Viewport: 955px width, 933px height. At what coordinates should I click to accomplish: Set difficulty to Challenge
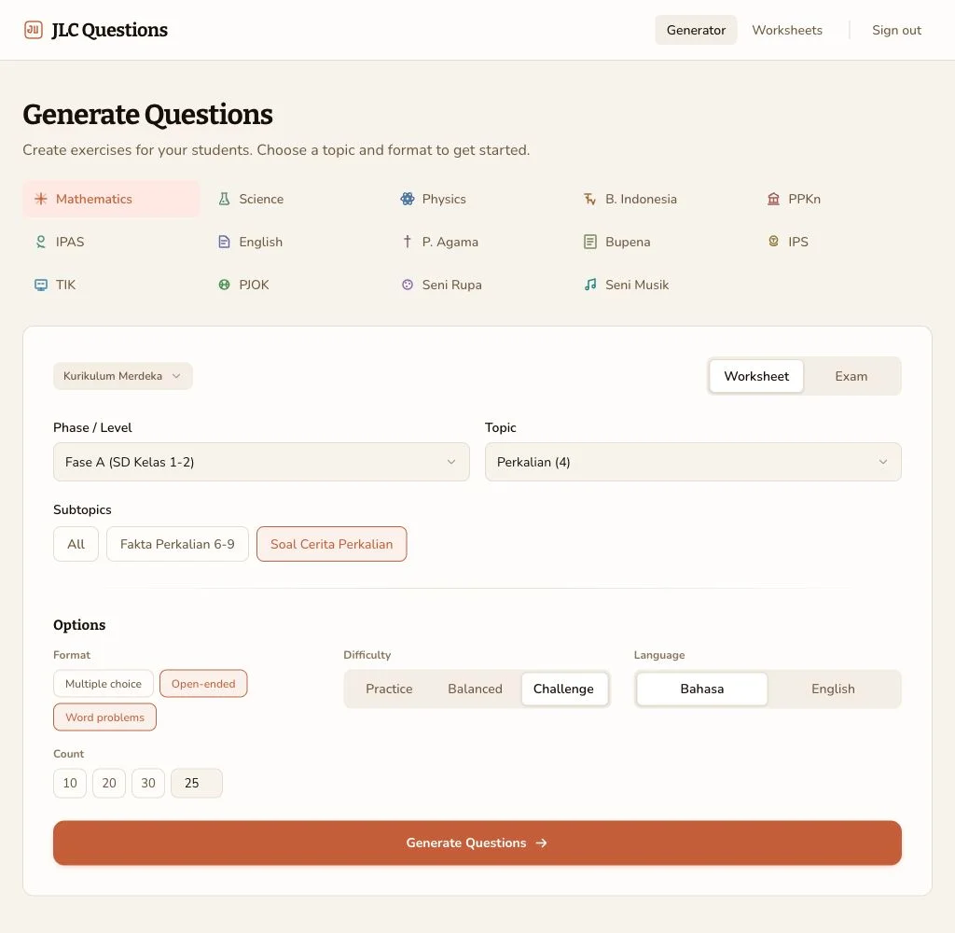(x=564, y=689)
